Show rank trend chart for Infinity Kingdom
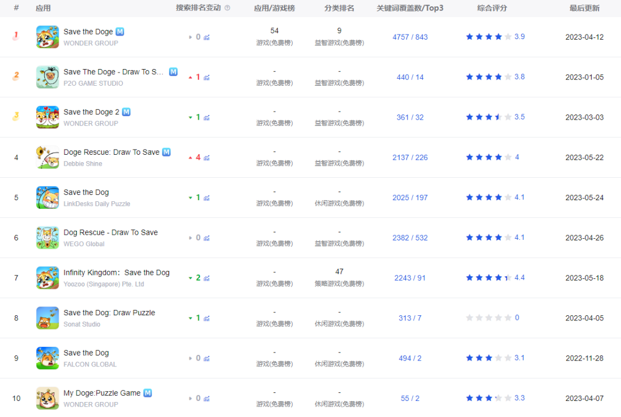 point(207,278)
